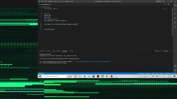Open the notifications bell in the status bar
This screenshot has height=99, width=177.
[175, 73]
